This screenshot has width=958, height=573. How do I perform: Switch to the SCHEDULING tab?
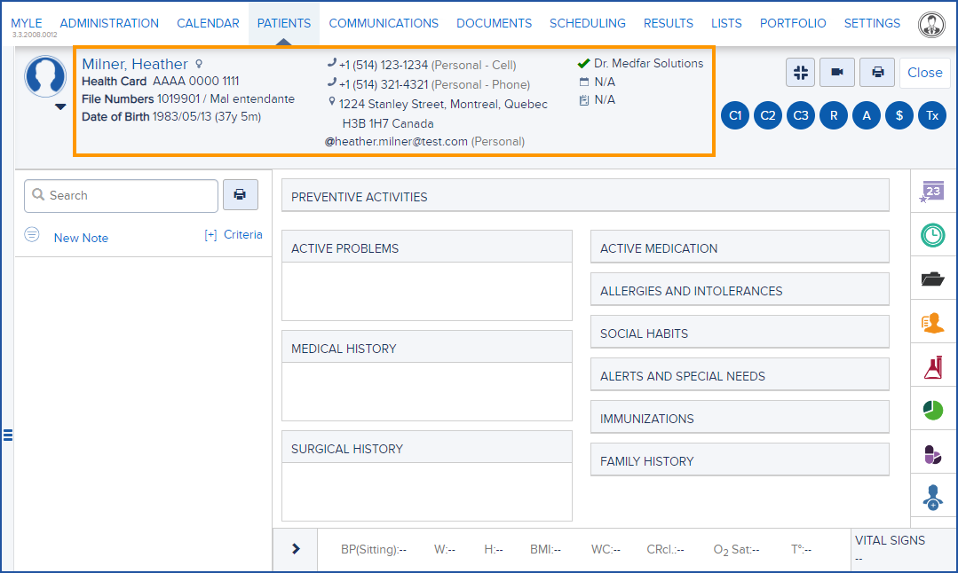(587, 23)
